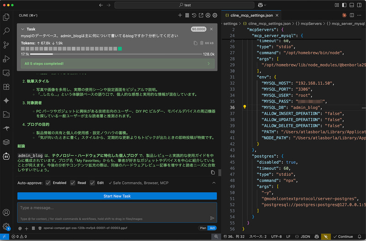Add files with plus icon below input

pos(27,228)
